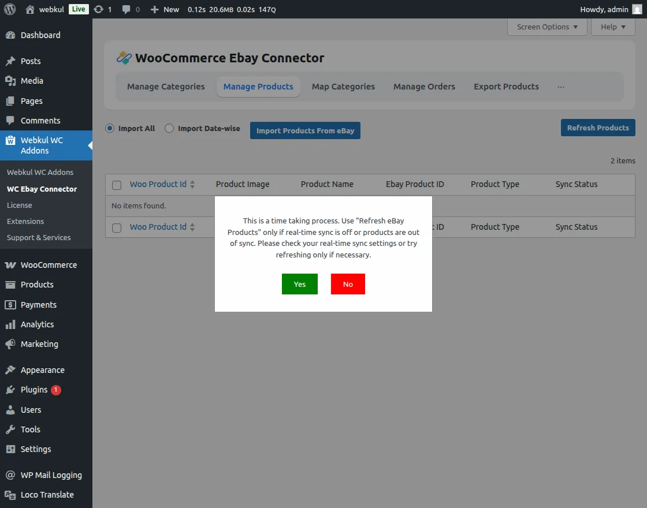The image size is (647, 508).
Task: Open the webkul site home icon
Action: [x=29, y=9]
